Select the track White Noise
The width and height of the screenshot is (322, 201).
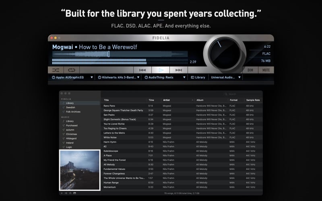click(182, 137)
